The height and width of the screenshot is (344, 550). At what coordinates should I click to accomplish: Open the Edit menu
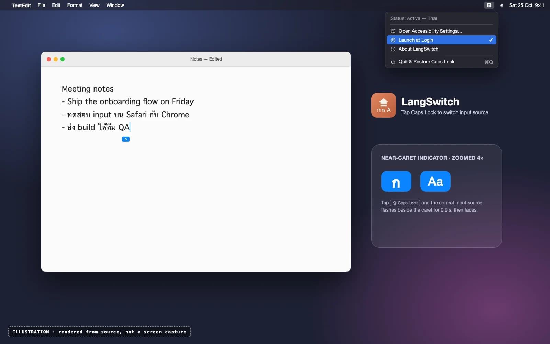click(56, 5)
